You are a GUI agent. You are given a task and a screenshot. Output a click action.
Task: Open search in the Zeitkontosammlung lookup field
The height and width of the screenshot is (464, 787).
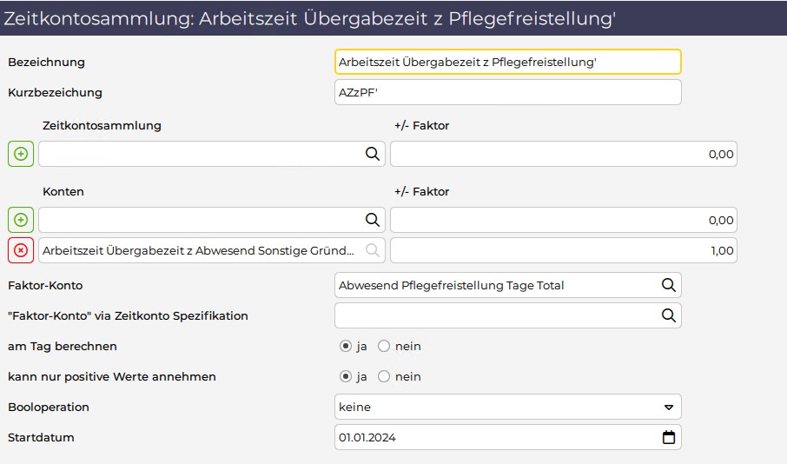pos(373,154)
